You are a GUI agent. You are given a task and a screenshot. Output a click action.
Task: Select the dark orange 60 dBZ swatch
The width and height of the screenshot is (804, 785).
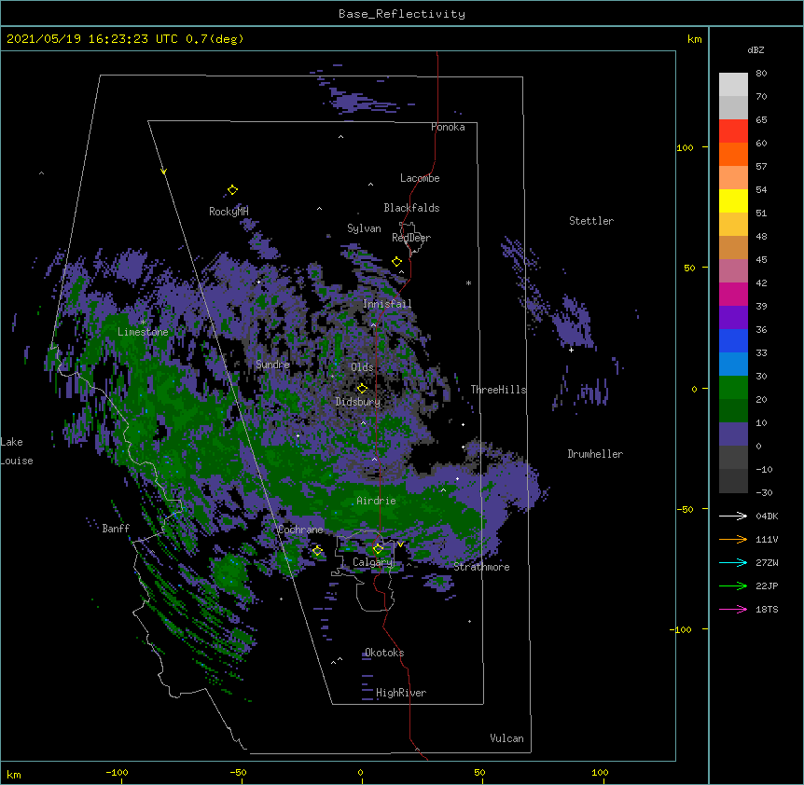click(733, 154)
